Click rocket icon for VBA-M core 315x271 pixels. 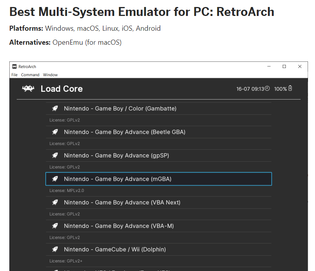point(55,226)
